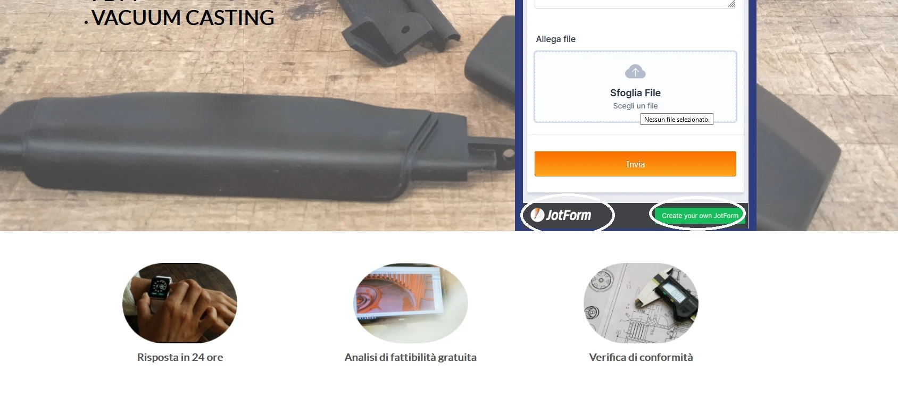The height and width of the screenshot is (397, 898).
Task: Grab the textarea resize handle corner
Action: point(731,4)
